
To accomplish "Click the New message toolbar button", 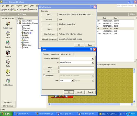I will point(4,9).
